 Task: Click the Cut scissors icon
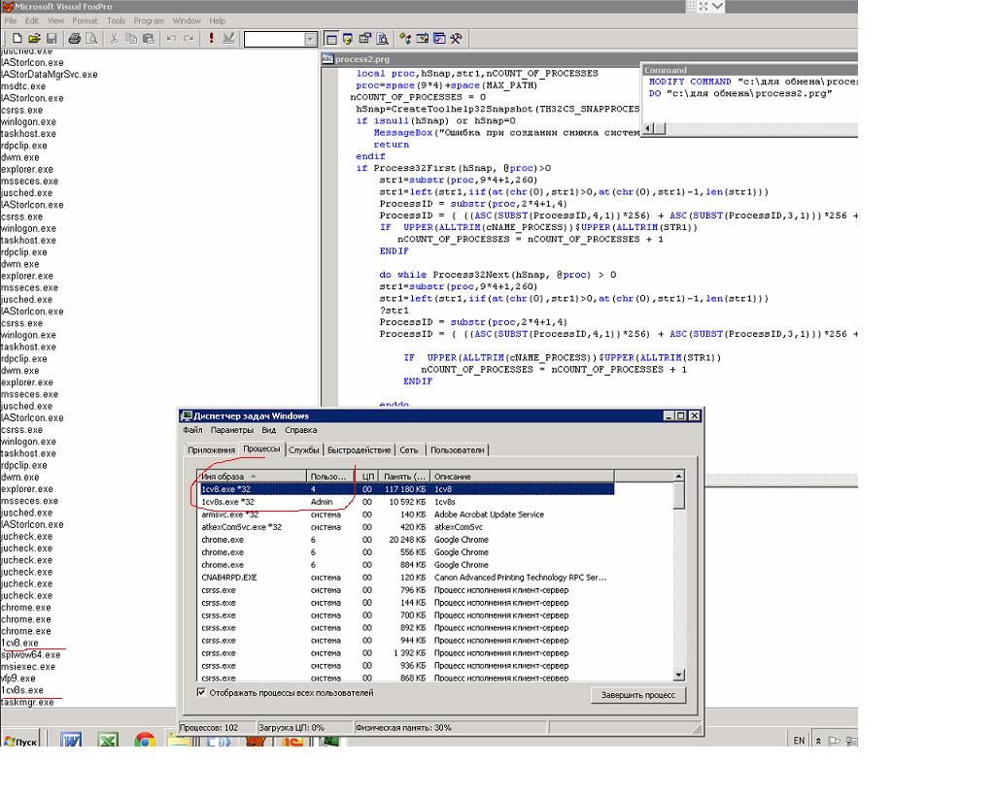[x=115, y=39]
